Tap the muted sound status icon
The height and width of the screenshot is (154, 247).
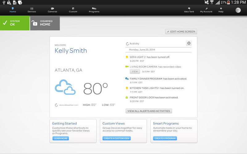pos(207,2)
